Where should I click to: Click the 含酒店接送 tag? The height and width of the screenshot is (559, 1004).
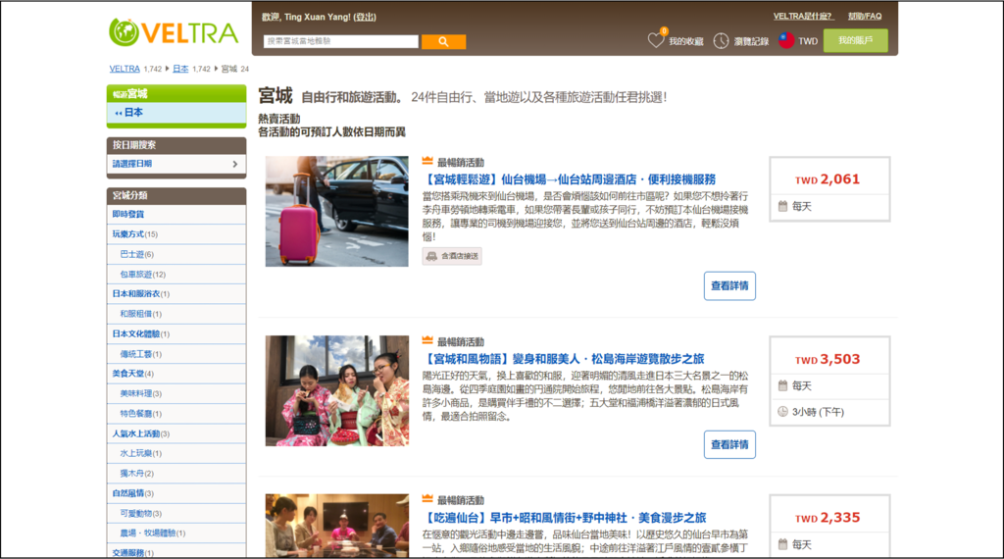pos(452,256)
